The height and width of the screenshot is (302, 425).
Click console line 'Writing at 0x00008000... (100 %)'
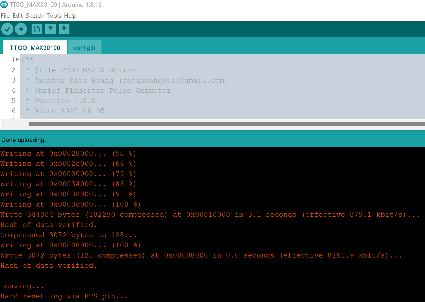[x=70, y=245]
